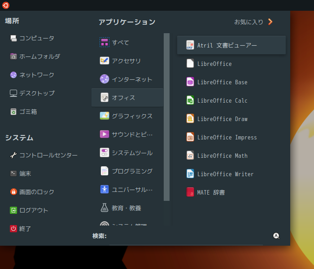Choose the 教育・教養 category label
Image resolution: width=314 pixels, height=269 pixels.
[126, 208]
